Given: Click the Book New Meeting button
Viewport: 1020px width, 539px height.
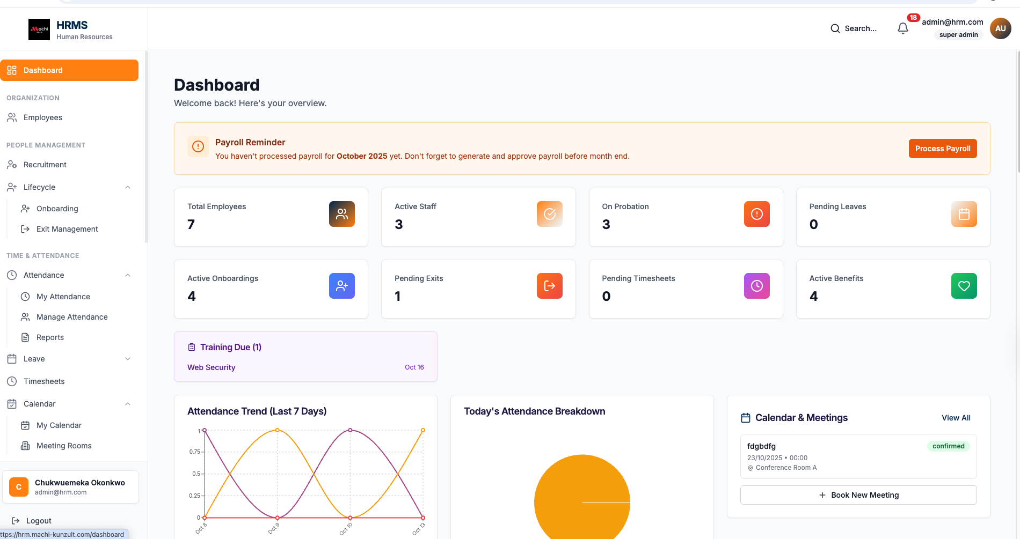Looking at the screenshot, I should tap(858, 495).
